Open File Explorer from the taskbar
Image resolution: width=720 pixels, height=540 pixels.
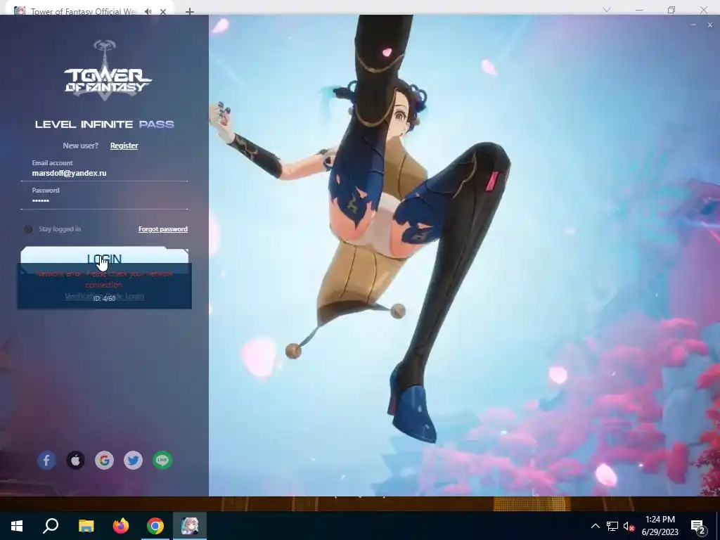click(x=86, y=526)
